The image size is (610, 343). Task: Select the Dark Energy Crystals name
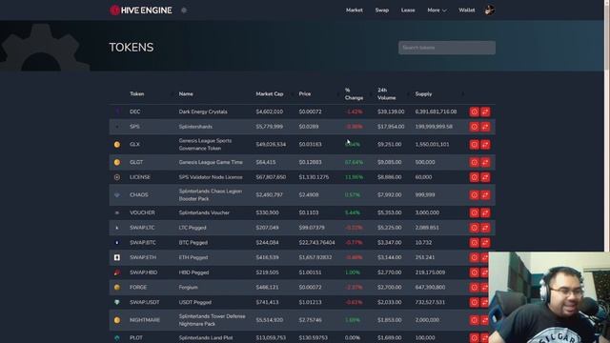[x=203, y=112]
